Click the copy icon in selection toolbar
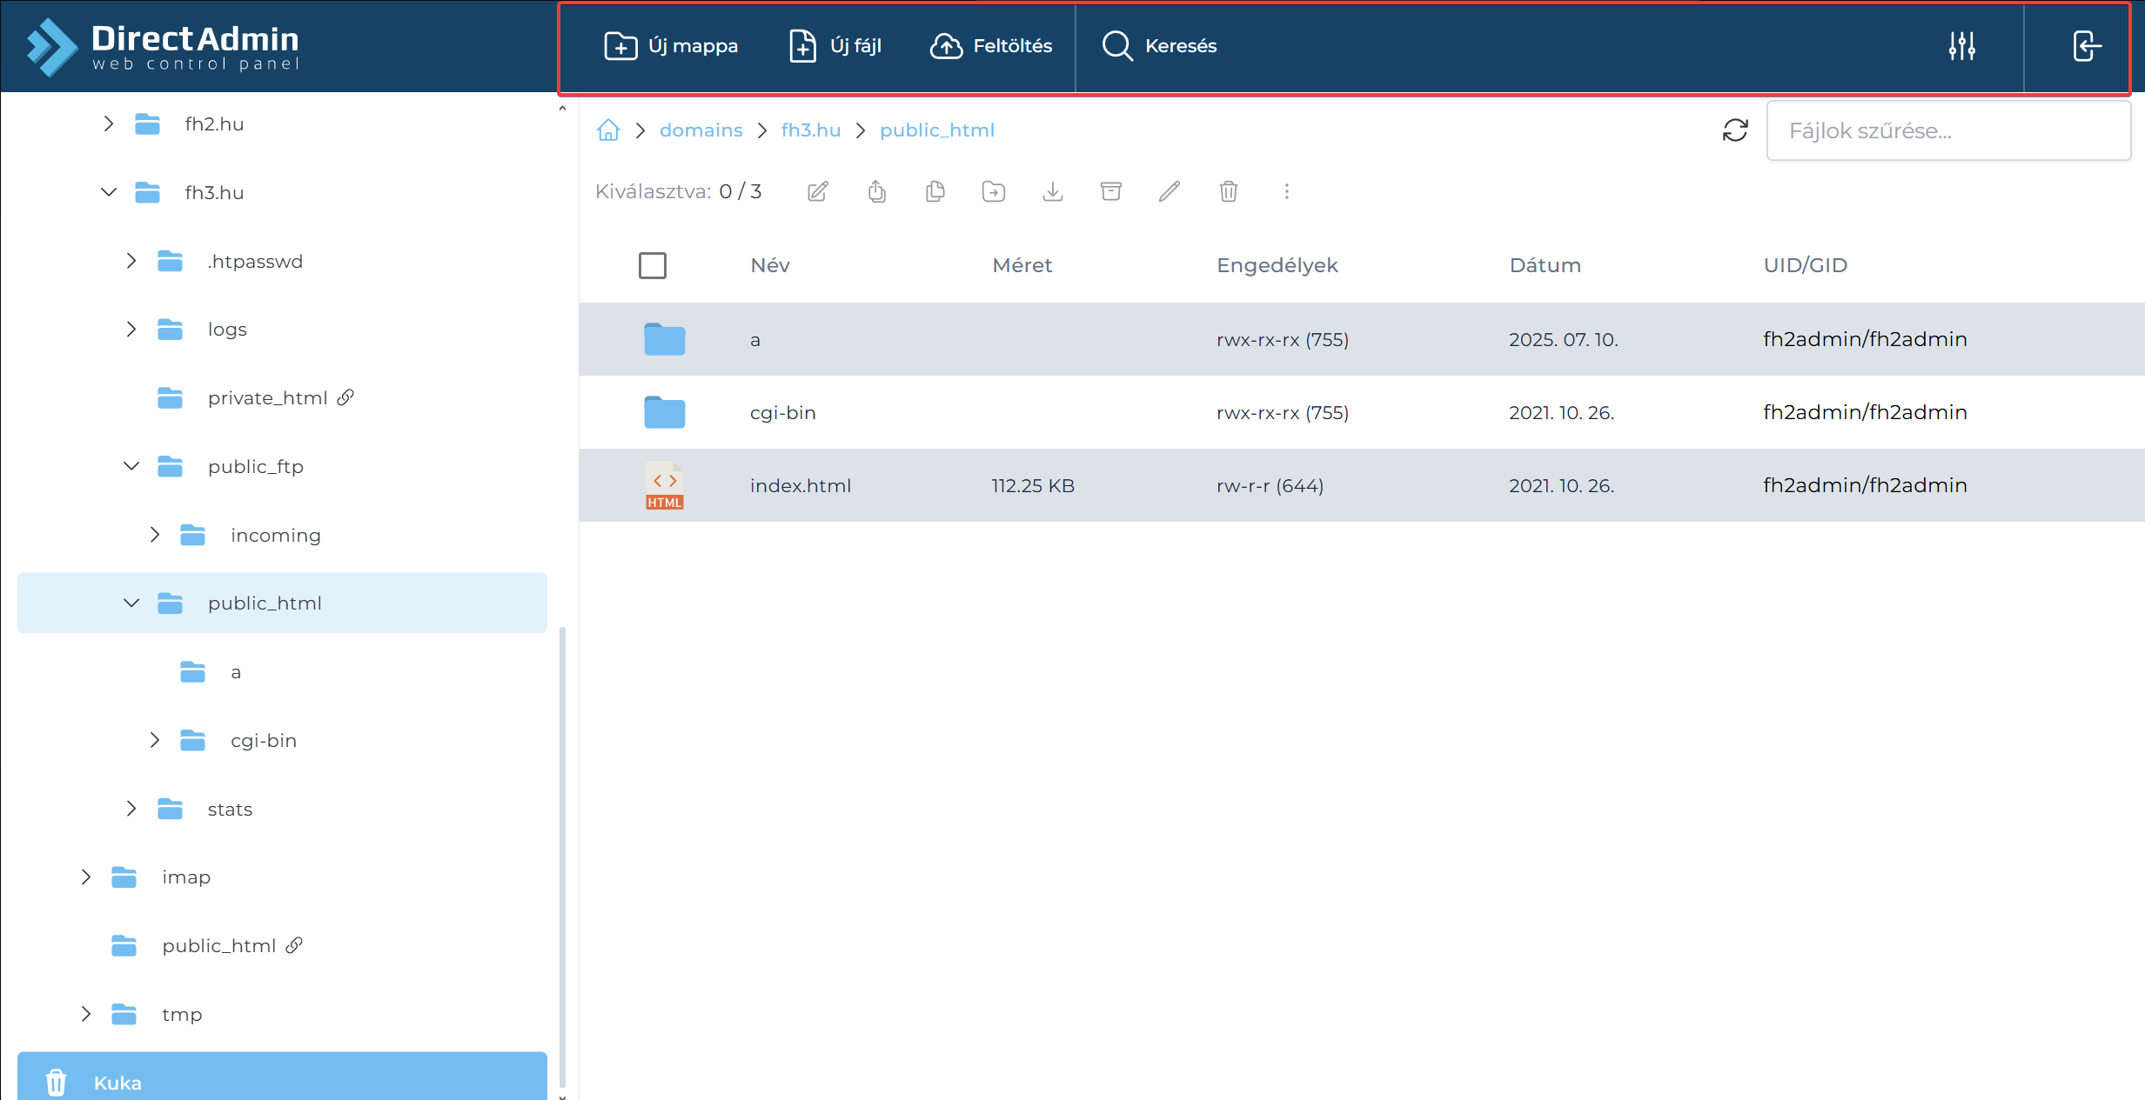Viewport: 2145px width, 1100px height. (x=935, y=191)
